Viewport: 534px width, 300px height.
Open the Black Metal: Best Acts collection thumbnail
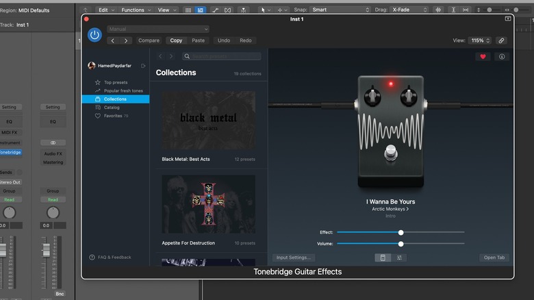click(209, 121)
